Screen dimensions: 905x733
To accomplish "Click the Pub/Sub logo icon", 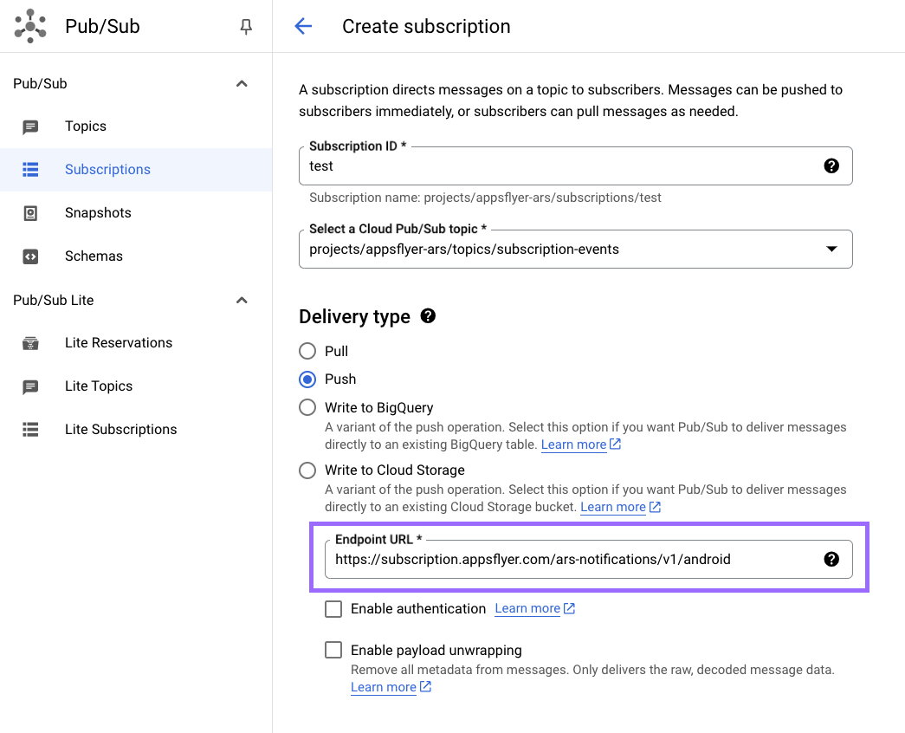I will 30,26.
